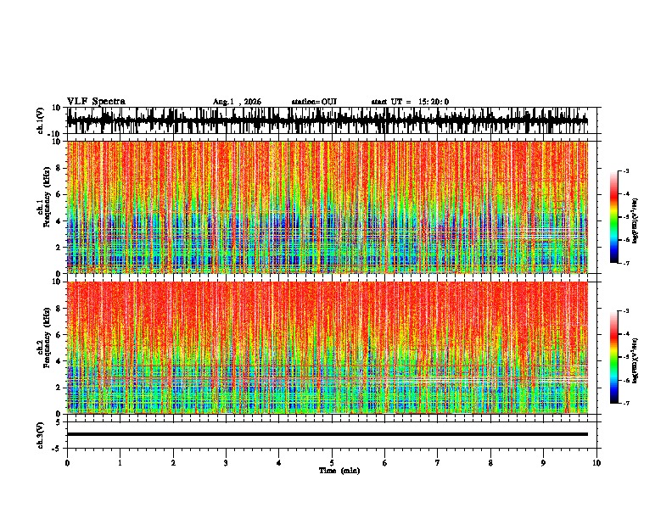This screenshot has height=519, width=672.
Task: Click the "VLF Spectra" title text
Action: 96,102
